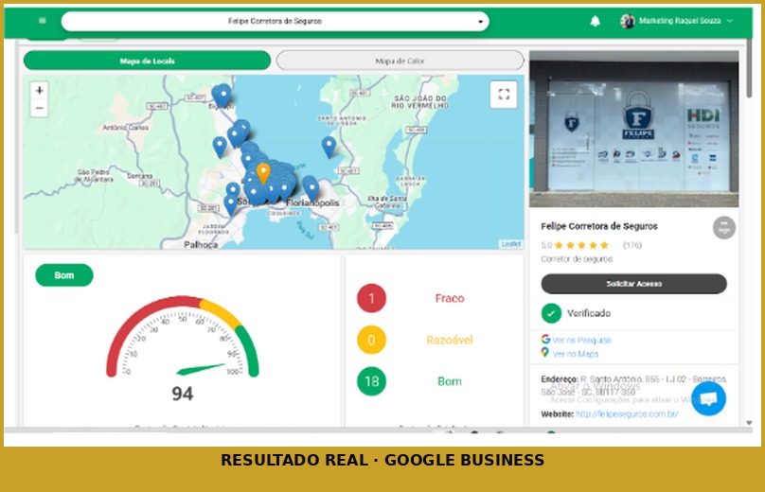This screenshot has height=492, width=765.
Task: Click the Palhoça map label
Action: 201,244
